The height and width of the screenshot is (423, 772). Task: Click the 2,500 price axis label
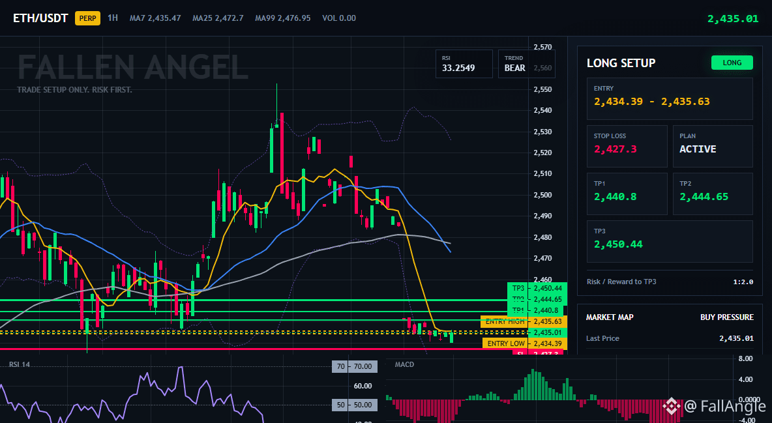pyautogui.click(x=542, y=195)
